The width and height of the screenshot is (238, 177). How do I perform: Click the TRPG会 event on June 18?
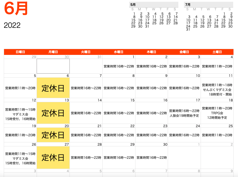[x=217, y=113]
